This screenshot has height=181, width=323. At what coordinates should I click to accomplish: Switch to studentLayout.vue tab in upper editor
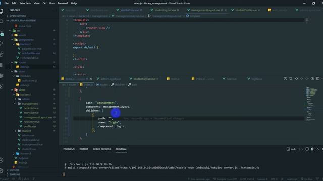(x=165, y=10)
